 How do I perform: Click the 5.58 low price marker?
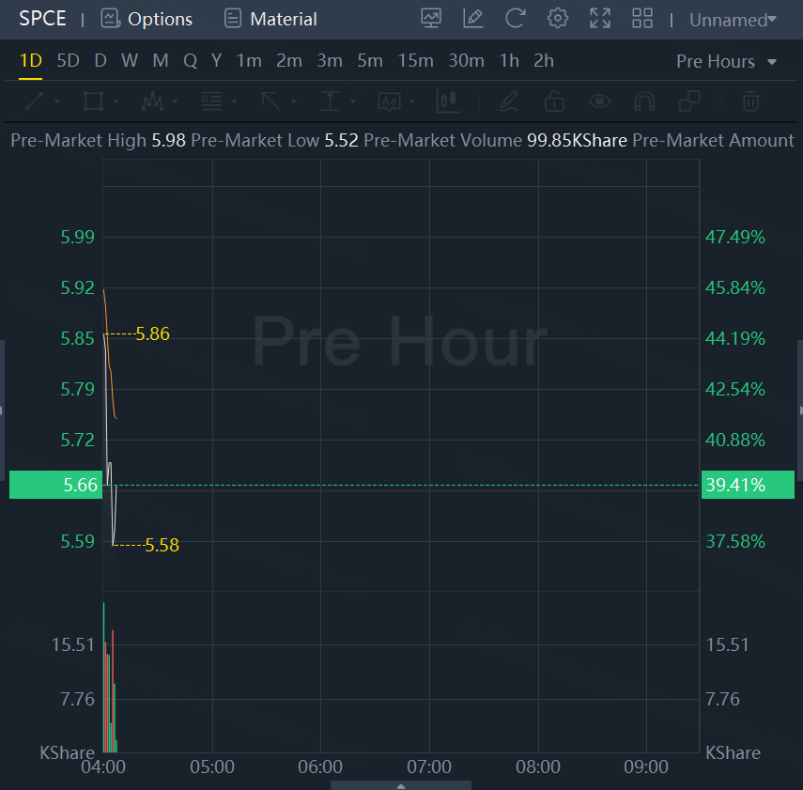pos(162,545)
